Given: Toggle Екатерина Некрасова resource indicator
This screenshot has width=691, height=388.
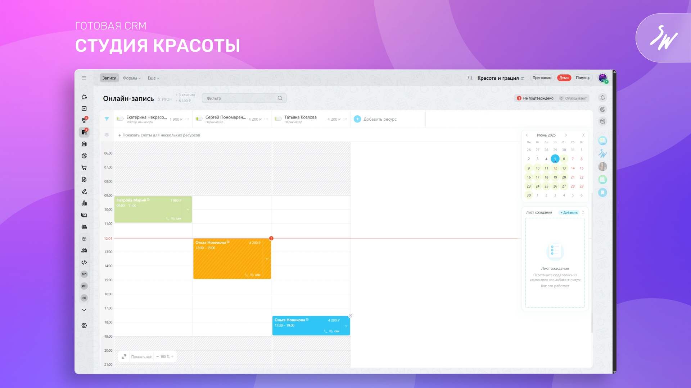Looking at the screenshot, I should (120, 119).
